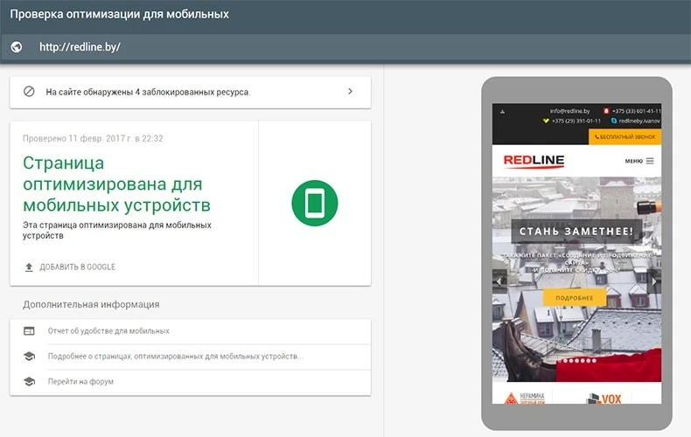
Task: Click the small icon at preview top-left
Action: pos(502,112)
